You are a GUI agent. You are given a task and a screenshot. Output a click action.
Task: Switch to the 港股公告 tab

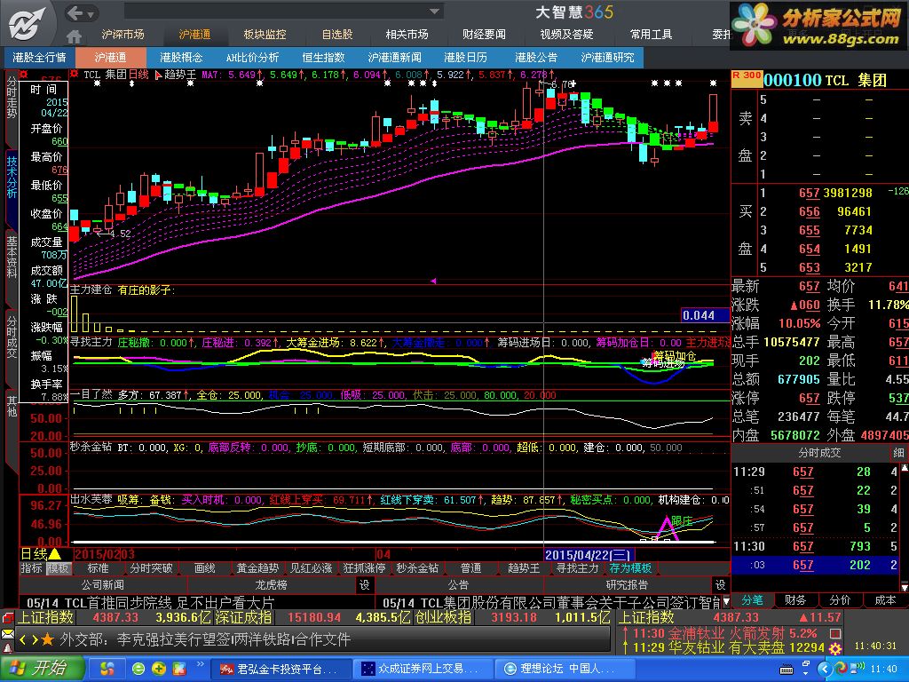[536, 58]
